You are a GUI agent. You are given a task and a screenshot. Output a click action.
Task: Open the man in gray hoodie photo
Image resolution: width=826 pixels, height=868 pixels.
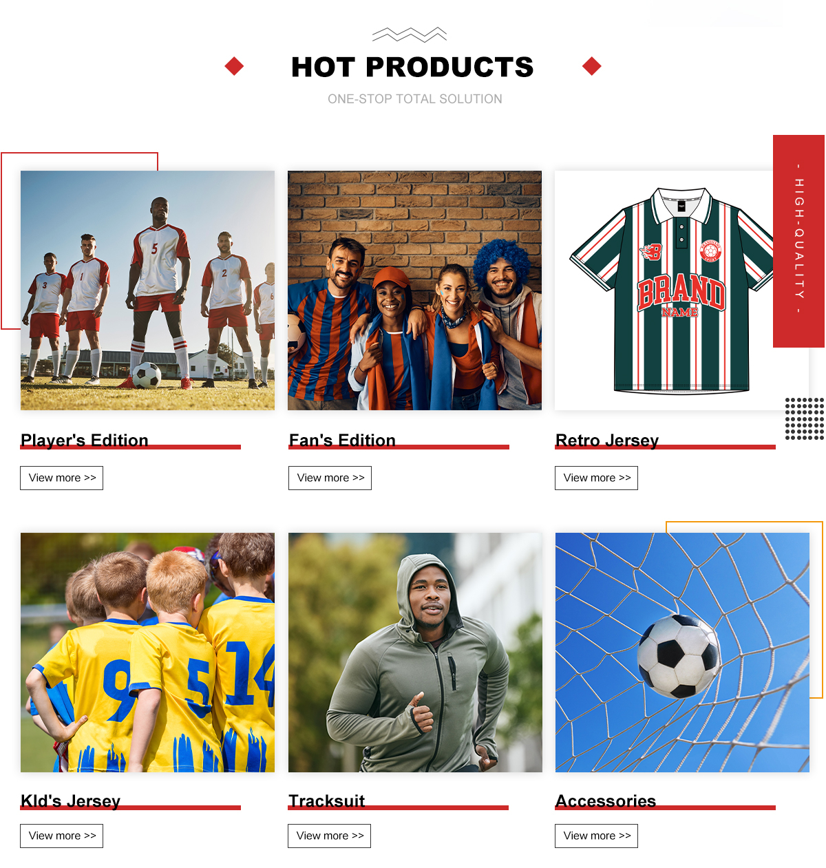[x=415, y=653]
